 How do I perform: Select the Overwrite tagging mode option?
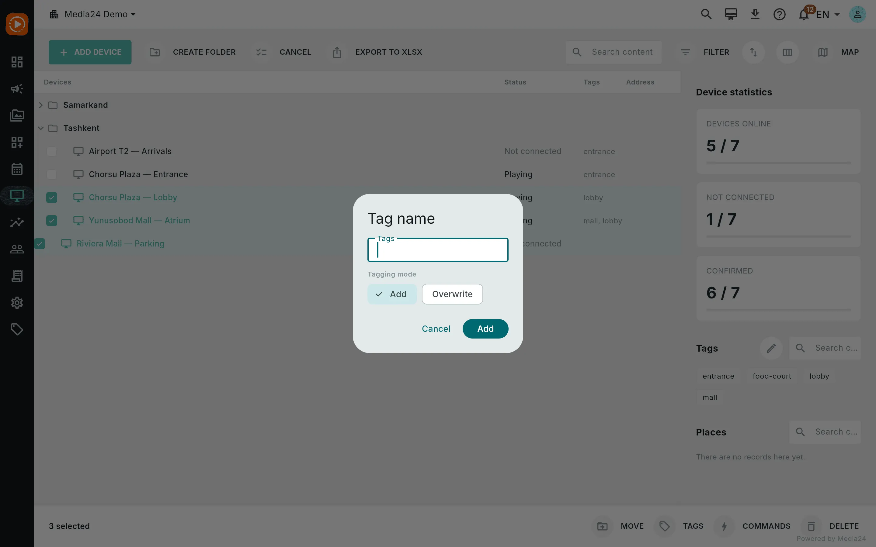452,294
